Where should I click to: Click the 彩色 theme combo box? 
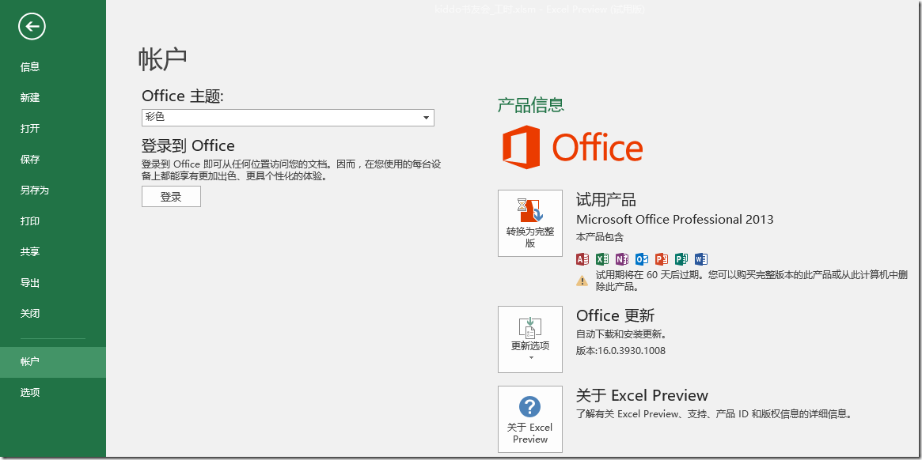287,118
